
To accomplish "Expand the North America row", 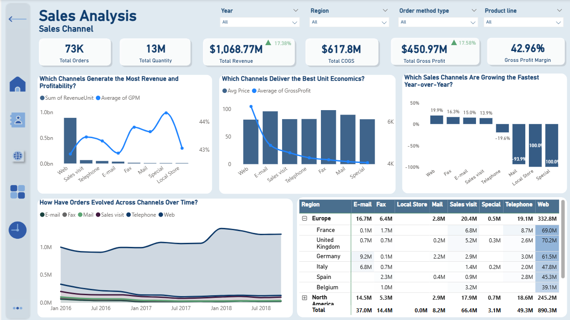I will tap(305, 298).
